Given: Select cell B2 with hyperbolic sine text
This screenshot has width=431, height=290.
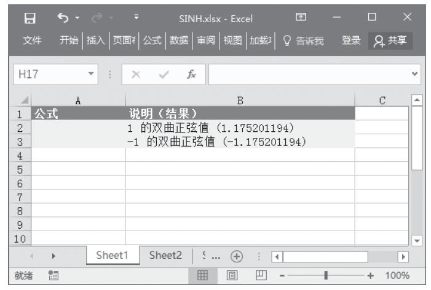Looking at the screenshot, I should [x=240, y=128].
